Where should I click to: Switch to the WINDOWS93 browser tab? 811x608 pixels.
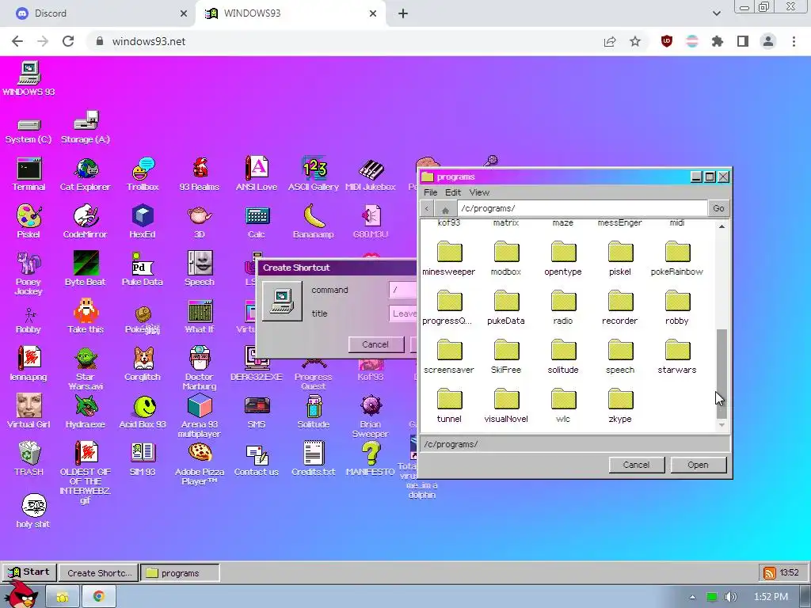tap(291, 13)
